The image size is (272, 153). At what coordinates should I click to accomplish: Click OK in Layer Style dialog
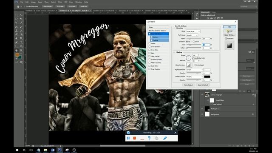click(229, 27)
